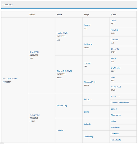Open the Furioso II link
138x144 pixels.
(x=88, y=99)
